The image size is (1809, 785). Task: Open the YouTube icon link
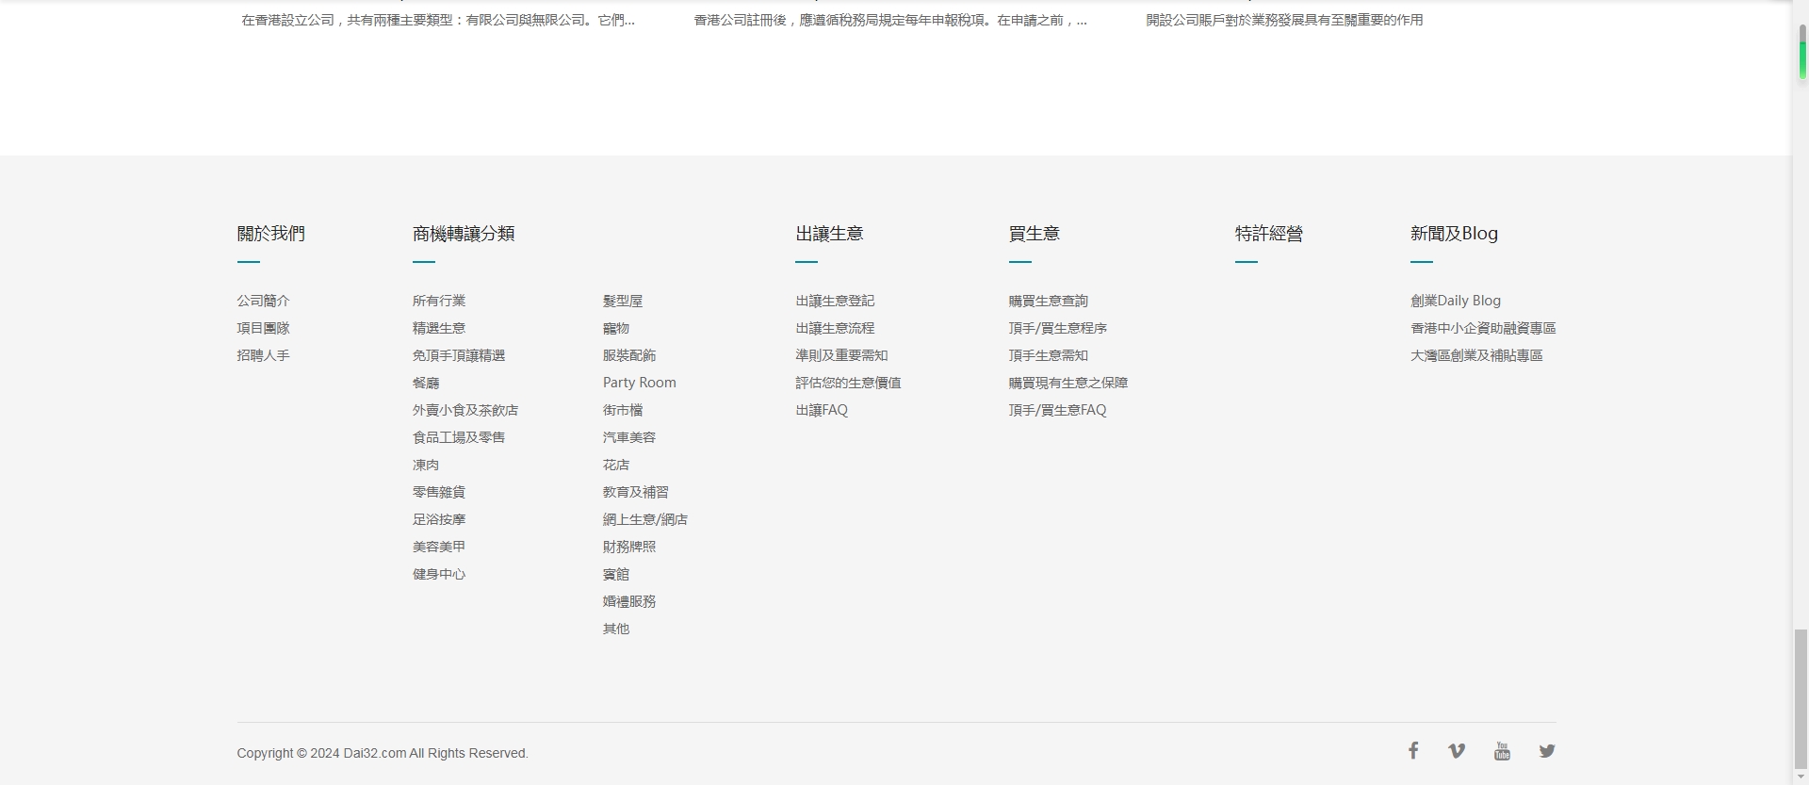(x=1502, y=751)
